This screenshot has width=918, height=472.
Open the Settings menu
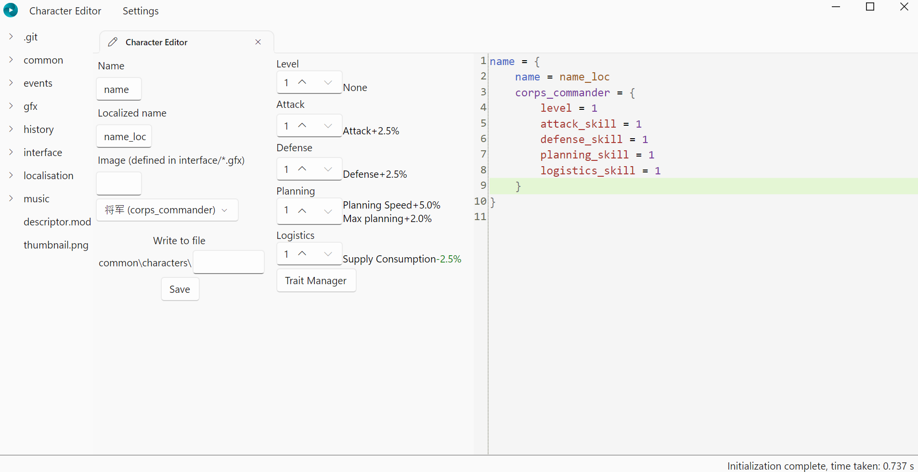(x=141, y=11)
